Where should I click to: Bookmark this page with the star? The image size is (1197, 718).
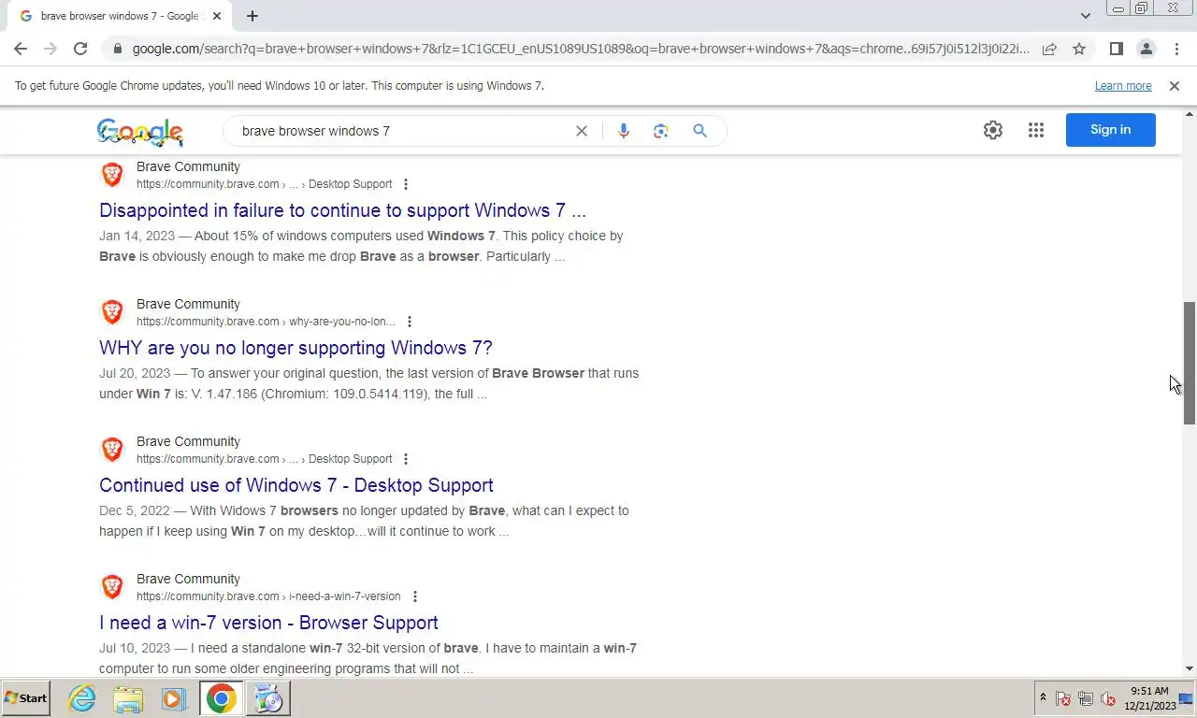click(1079, 49)
